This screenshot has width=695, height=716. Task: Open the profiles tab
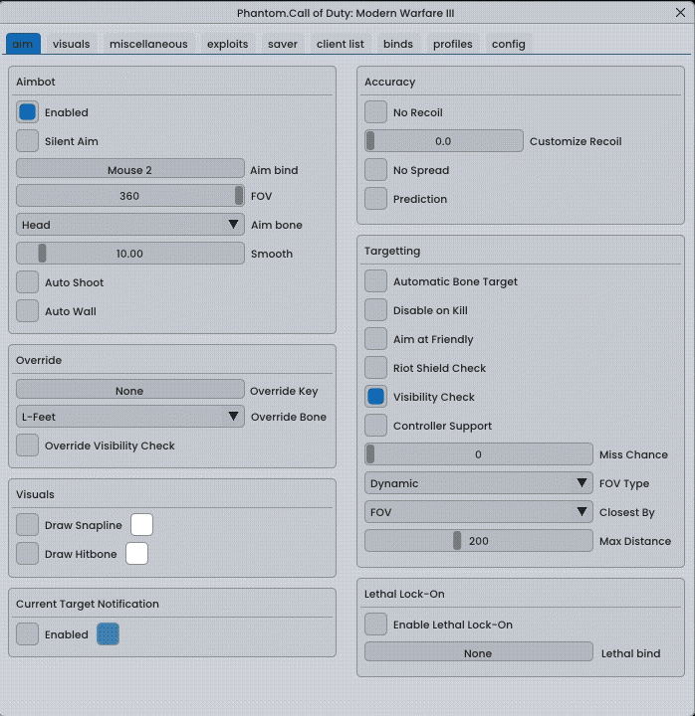452,44
